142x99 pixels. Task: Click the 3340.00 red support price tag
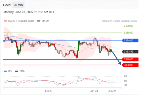coord(130,59)
